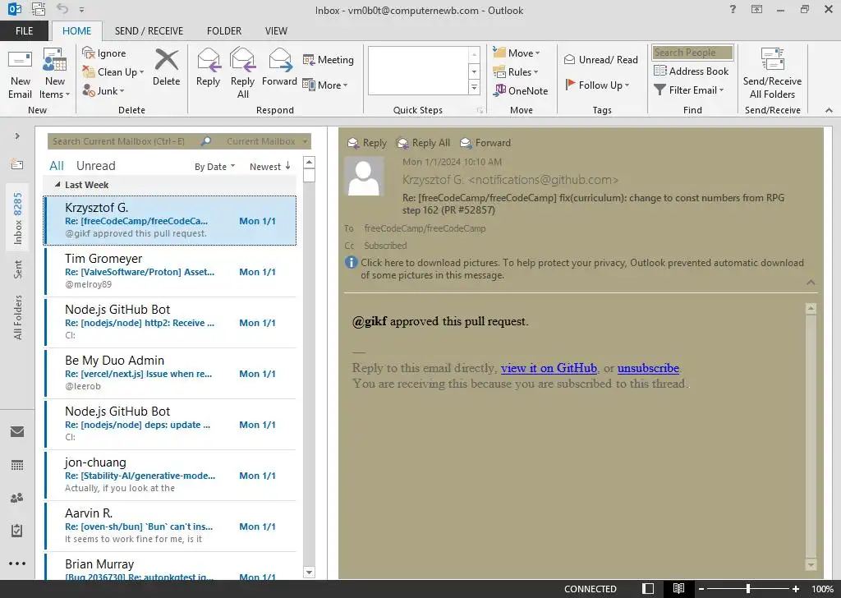This screenshot has width=841, height=598.
Task: Click the zoom in plus button
Action: [796, 588]
